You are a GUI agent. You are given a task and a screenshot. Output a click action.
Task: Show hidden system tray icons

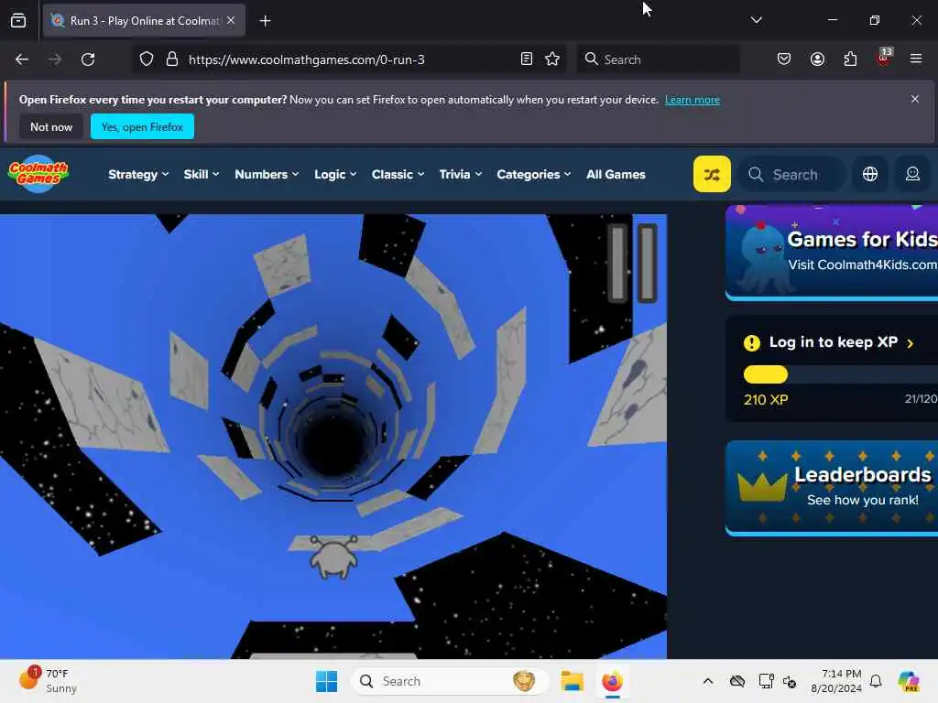[708, 681]
